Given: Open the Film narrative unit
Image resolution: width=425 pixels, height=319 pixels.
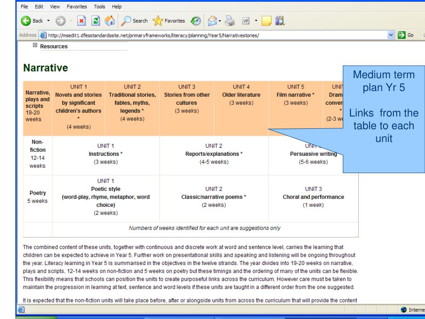Looking at the screenshot, I should pyautogui.click(x=296, y=95).
